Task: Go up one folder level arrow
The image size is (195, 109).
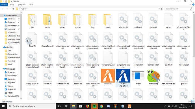Action: click(13, 9)
